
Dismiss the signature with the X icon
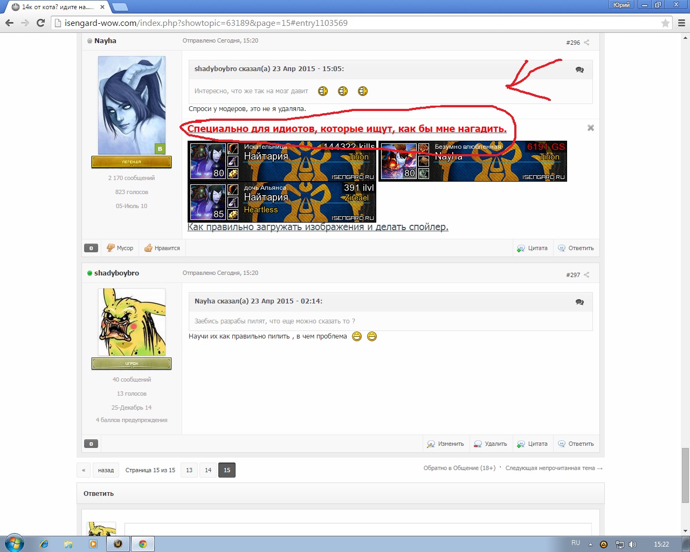click(591, 128)
